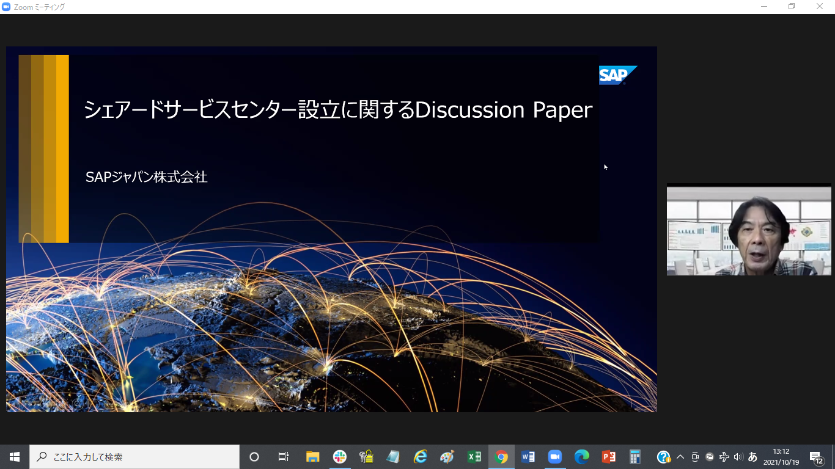
Task: Restore down the Zoom meeting window
Action: 792,7
